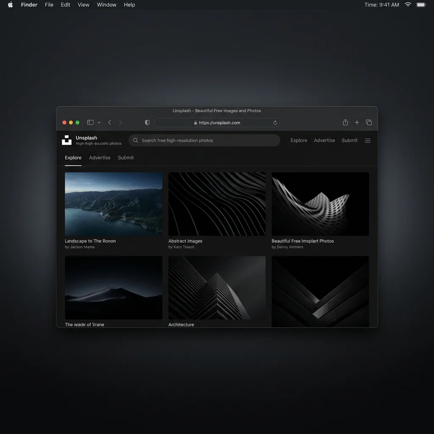Open the Window menu
Image resolution: width=434 pixels, height=434 pixels.
106,5
